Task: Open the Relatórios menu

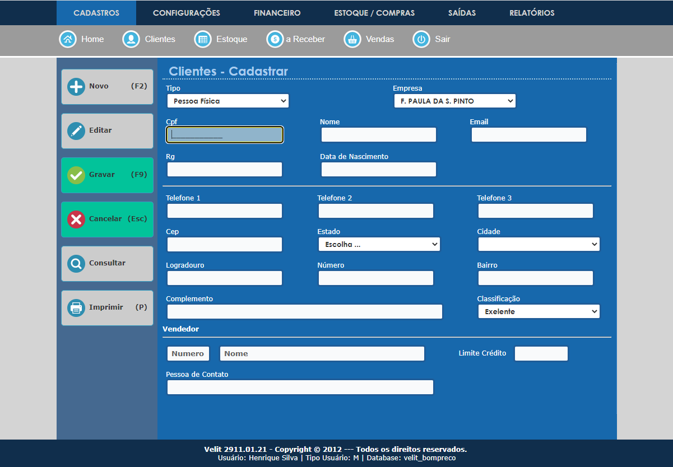Action: [531, 13]
